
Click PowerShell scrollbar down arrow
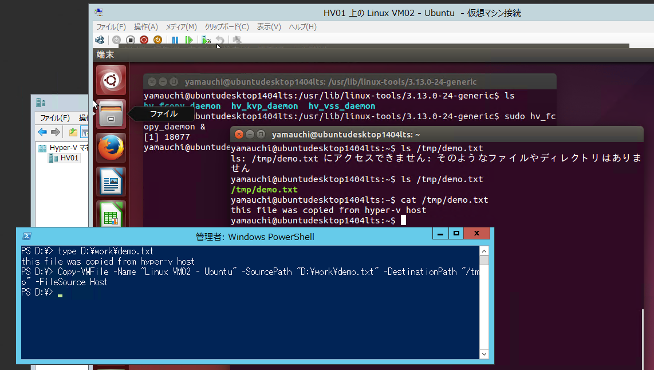(x=484, y=354)
